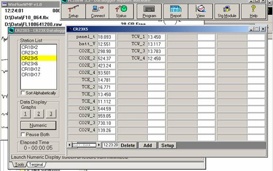Screen dimensions: 273x171
Task: Click the Elapsed Time readout 0 - 00:00:05
Action: [x=38, y=148]
